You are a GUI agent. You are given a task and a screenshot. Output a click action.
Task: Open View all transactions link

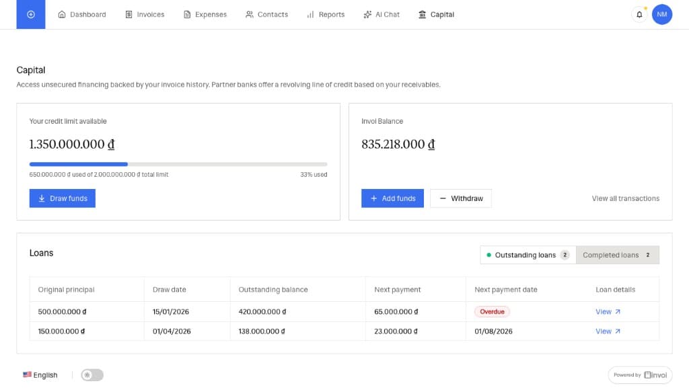[625, 198]
